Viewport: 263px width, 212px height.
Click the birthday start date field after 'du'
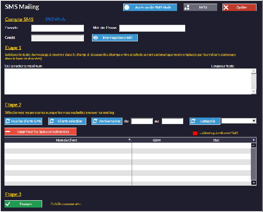(x=142, y=121)
